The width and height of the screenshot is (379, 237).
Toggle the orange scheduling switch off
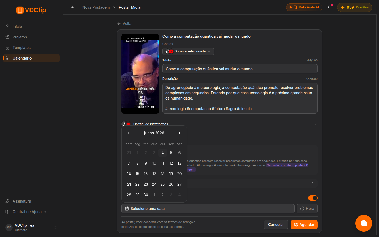[313, 198]
